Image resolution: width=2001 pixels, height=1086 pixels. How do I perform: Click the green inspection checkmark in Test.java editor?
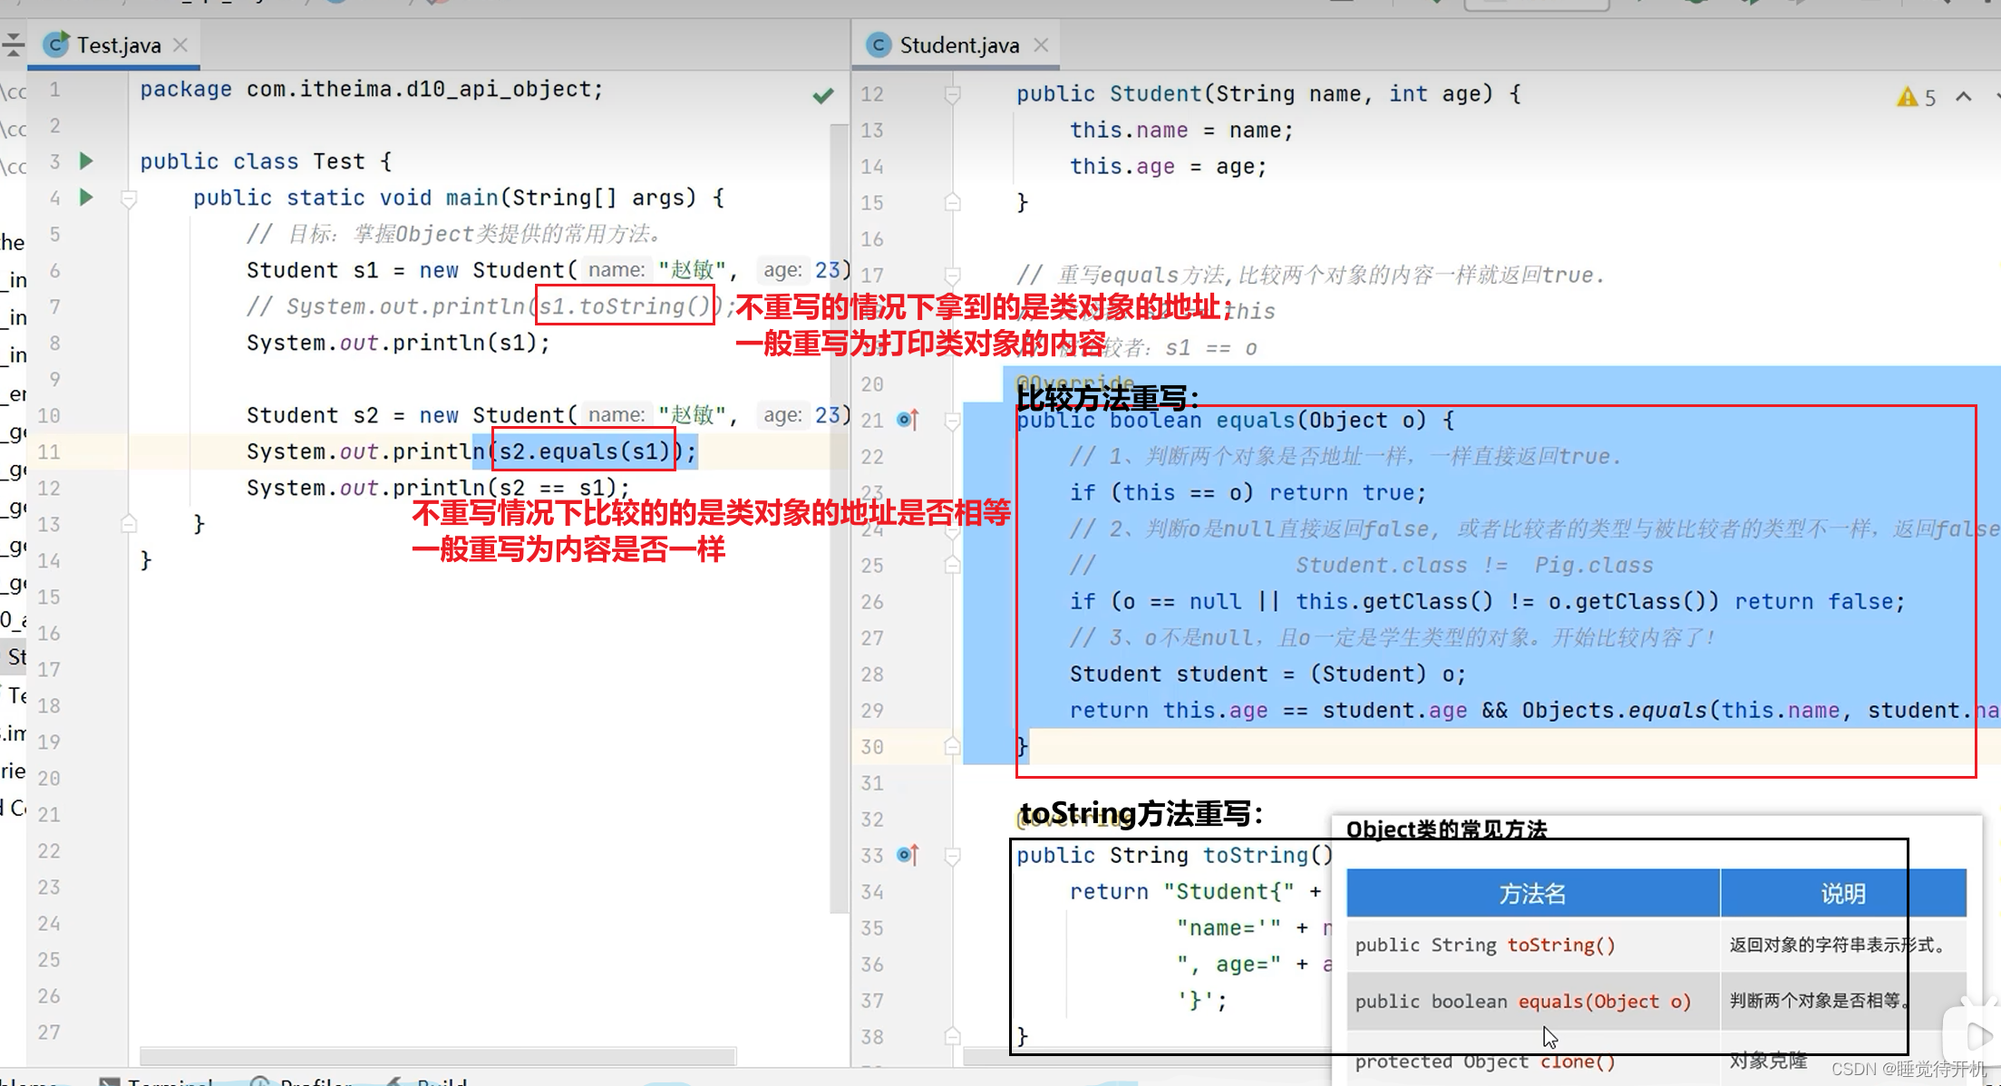click(x=822, y=95)
